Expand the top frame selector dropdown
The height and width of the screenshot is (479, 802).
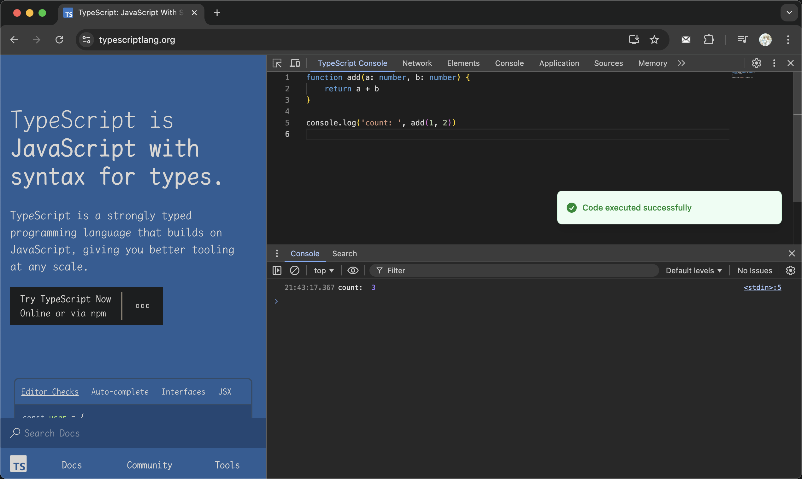pyautogui.click(x=324, y=270)
